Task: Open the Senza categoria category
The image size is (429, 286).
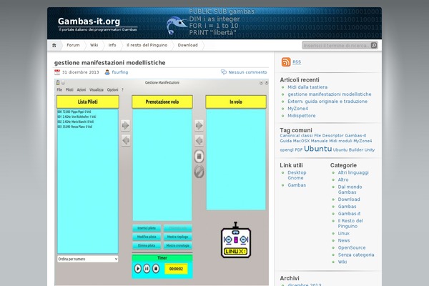Action: click(x=356, y=255)
